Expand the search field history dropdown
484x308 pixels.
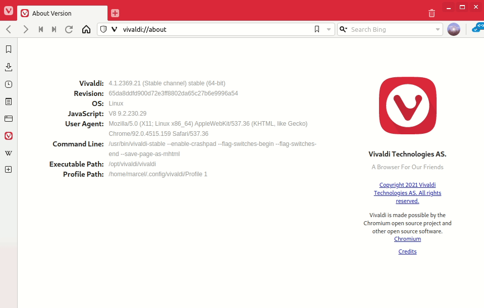tap(438, 29)
